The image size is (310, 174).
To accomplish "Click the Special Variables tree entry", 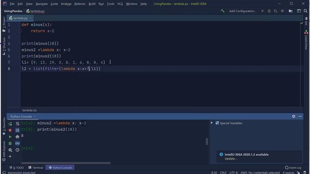I will point(229,123).
